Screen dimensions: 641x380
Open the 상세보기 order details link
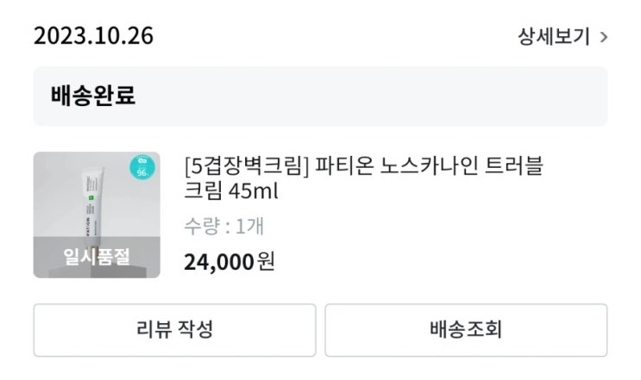coord(562,37)
